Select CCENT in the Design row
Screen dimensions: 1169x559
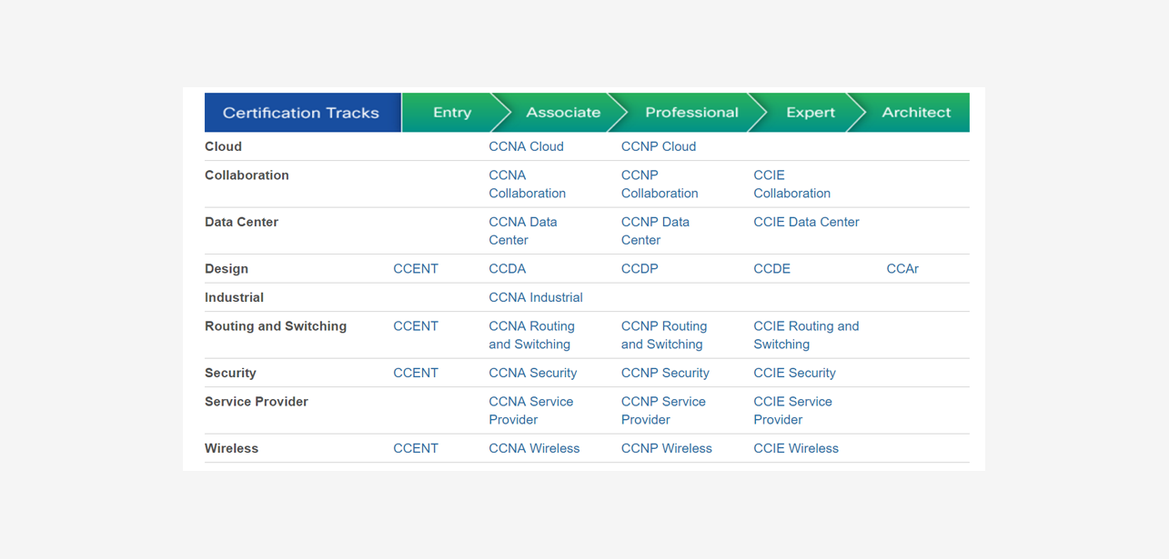416,269
